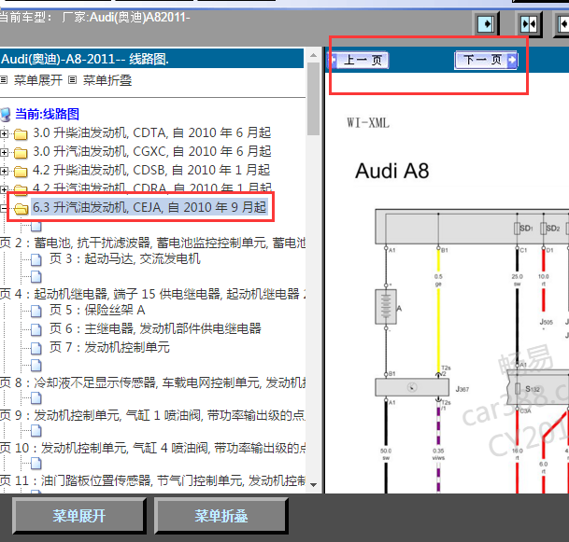
Task: Click the bottom 菜单折叠 button
Action: point(221,516)
